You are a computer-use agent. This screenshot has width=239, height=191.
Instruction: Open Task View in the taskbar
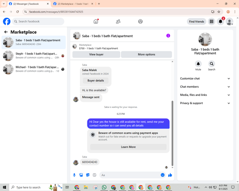tap(67, 187)
